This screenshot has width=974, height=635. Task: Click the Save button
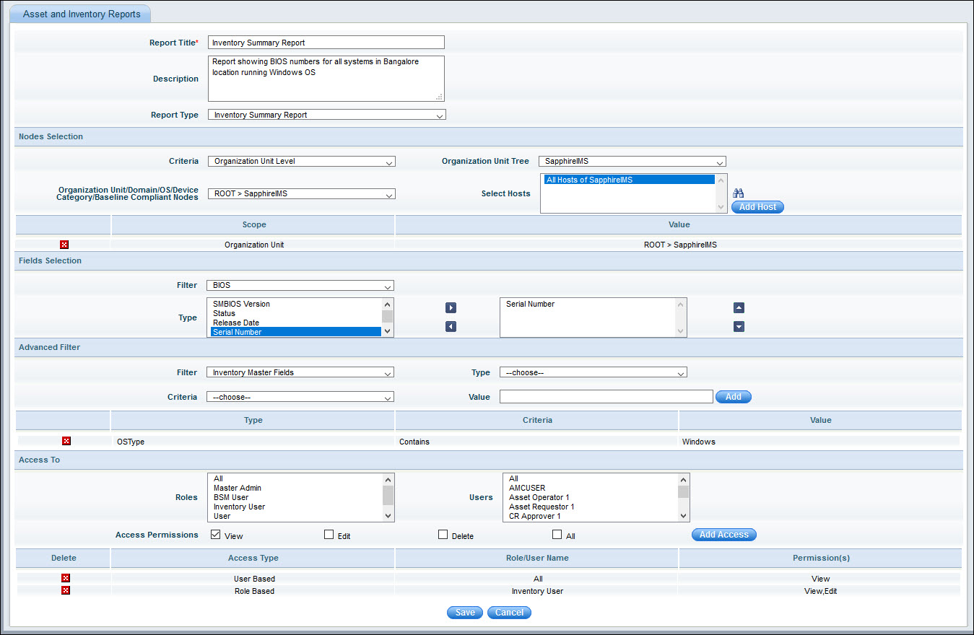[x=465, y=613]
